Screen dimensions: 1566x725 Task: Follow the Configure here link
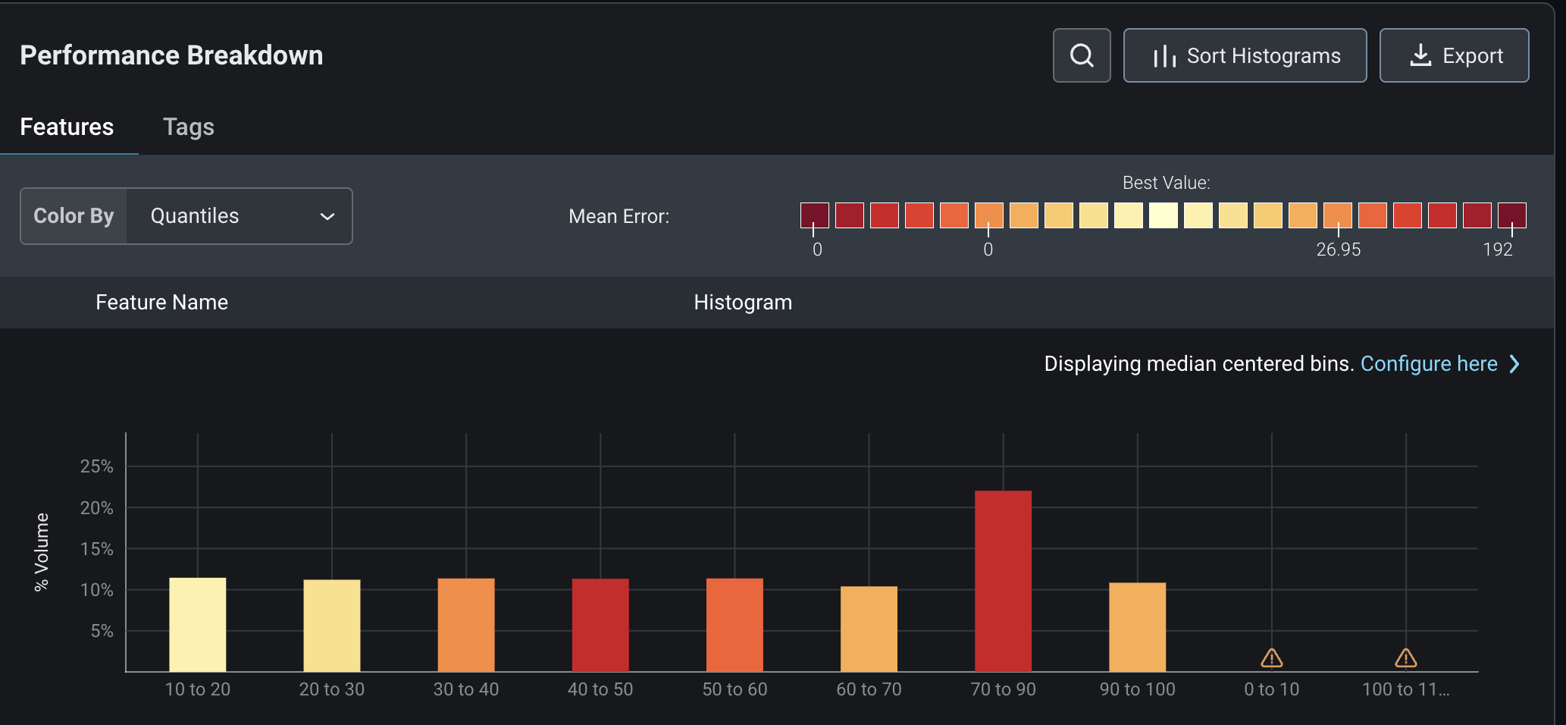coord(1429,364)
